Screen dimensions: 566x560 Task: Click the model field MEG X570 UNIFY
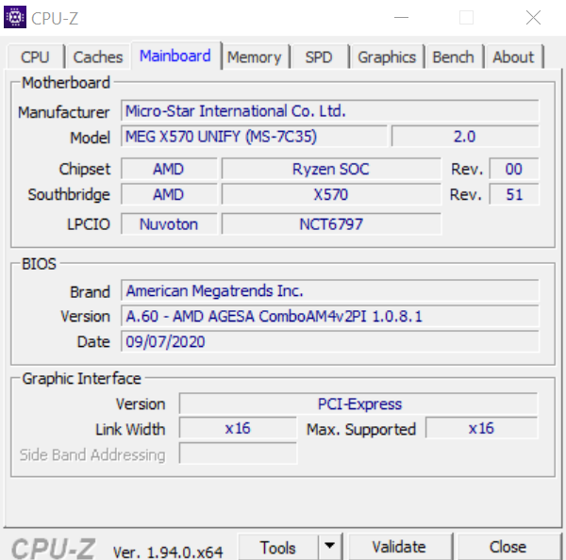pos(254,137)
